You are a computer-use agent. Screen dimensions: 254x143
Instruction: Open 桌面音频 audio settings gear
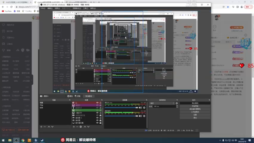pos(144,116)
